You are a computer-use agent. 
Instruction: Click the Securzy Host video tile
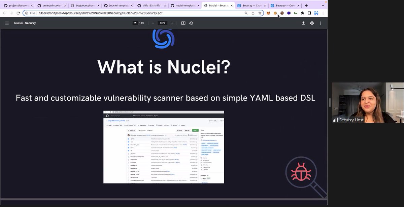(368, 103)
